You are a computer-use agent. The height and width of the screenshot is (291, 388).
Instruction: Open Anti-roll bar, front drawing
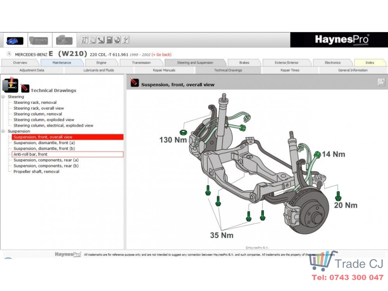click(x=67, y=154)
